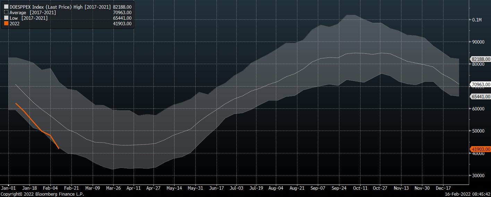The height and width of the screenshot is (197, 491).
Task: Click the Oct-27 x-axis date label
Action: [x=380, y=188]
